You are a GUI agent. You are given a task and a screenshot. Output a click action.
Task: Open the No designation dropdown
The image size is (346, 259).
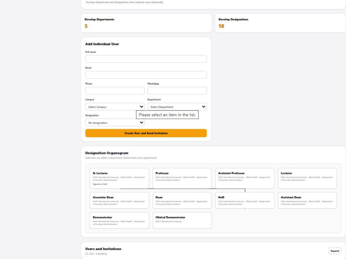115,123
